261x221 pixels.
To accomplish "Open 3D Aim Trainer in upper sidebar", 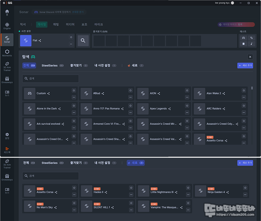I will [x=7, y=67].
